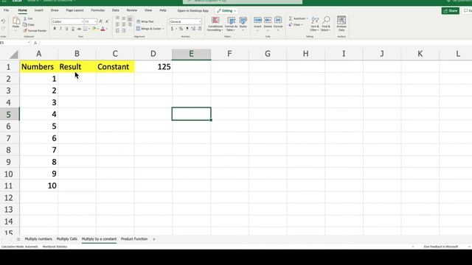Toggle Underline formatting
472x265 pixels.
tap(66, 29)
